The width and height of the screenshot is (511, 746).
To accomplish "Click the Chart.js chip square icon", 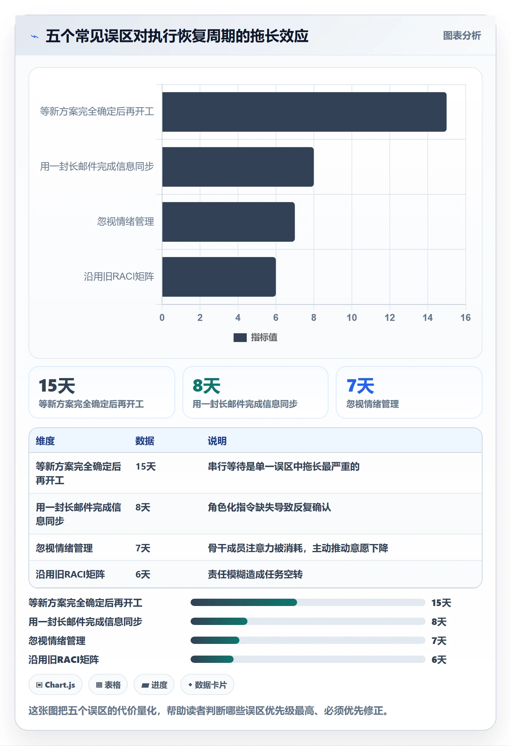I will pyautogui.click(x=39, y=685).
